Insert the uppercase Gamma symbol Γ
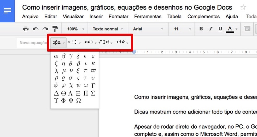Viewport: 257px width, 137px height. click(x=93, y=85)
